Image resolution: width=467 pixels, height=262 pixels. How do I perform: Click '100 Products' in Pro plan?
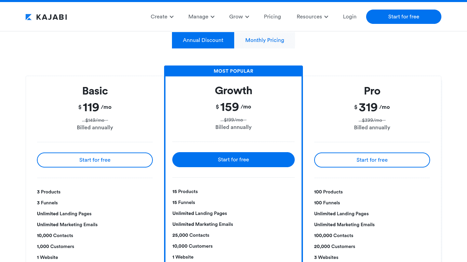328,192
